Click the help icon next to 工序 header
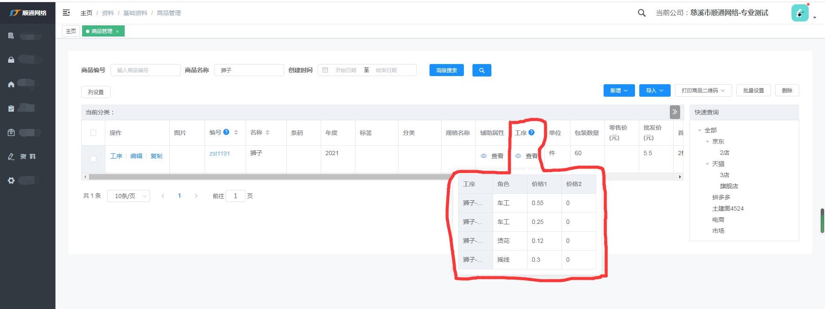The height and width of the screenshot is (309, 825). point(531,132)
